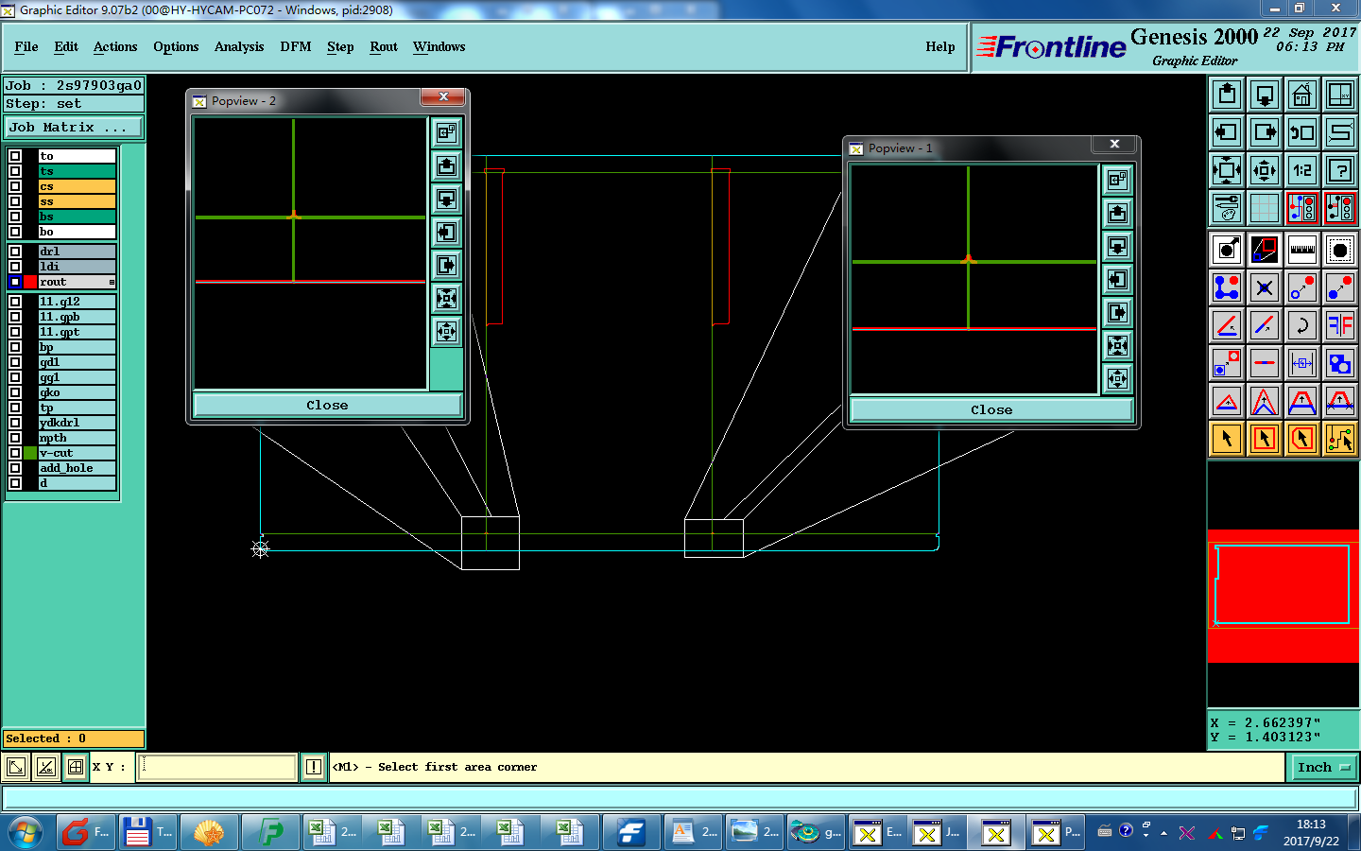Click the green color swatch on v-cut layer
This screenshot has width=1361, height=851.
point(30,453)
